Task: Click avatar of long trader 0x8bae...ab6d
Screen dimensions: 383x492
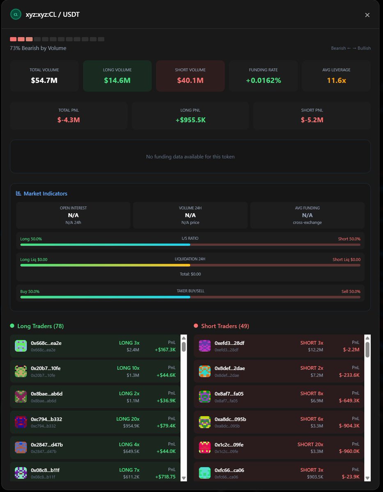Action: [x=21, y=397]
